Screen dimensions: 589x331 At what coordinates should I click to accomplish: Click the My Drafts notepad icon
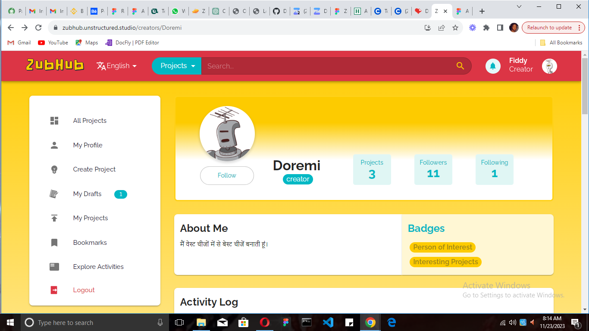point(54,194)
